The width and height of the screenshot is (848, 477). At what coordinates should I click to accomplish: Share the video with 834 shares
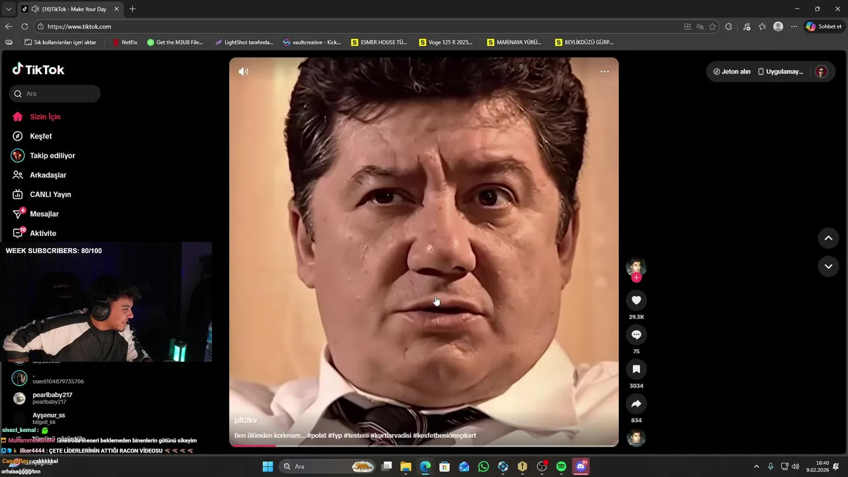click(x=636, y=403)
